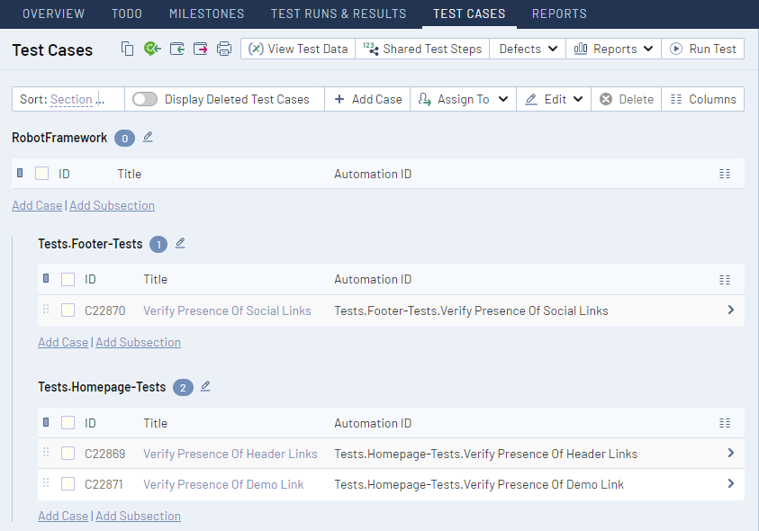Screen dimensions: 759x531
Task: Toggle Display Deleted Test Cases switch
Action: click(145, 99)
